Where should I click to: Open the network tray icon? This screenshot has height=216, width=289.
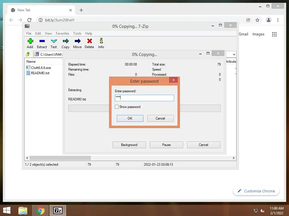[x=255, y=211]
